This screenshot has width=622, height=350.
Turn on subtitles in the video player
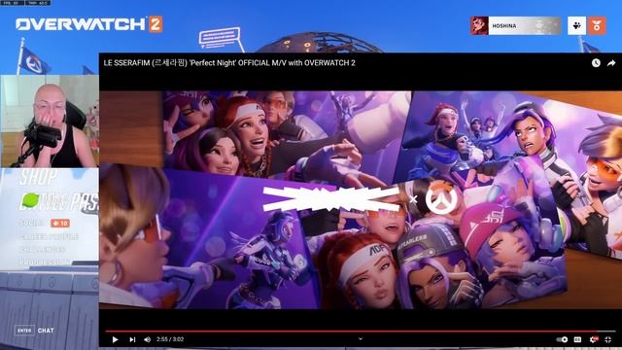click(577, 339)
